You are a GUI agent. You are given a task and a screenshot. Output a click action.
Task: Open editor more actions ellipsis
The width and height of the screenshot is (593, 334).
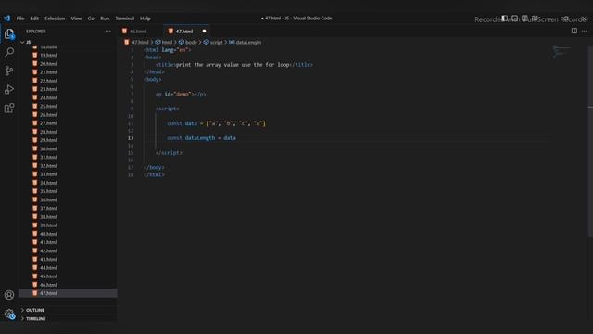coord(585,31)
